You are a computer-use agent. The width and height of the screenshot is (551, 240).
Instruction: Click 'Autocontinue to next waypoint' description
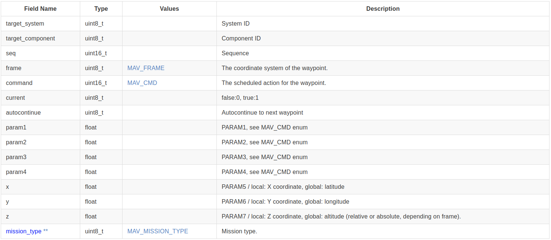coord(262,112)
